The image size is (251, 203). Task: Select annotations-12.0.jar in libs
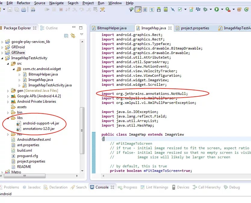point(39,129)
